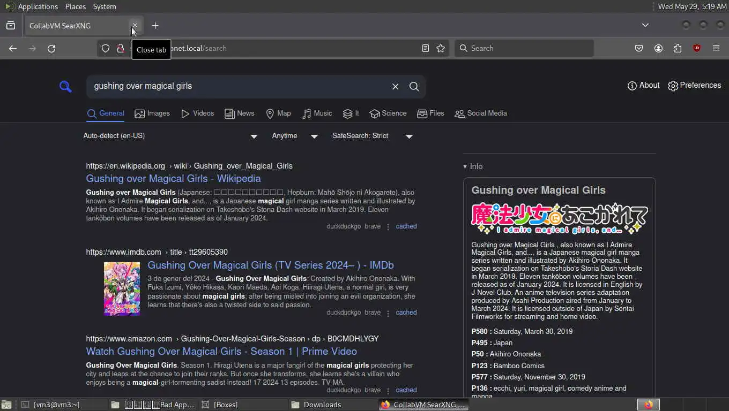Click the site security padlock icon

121,48
